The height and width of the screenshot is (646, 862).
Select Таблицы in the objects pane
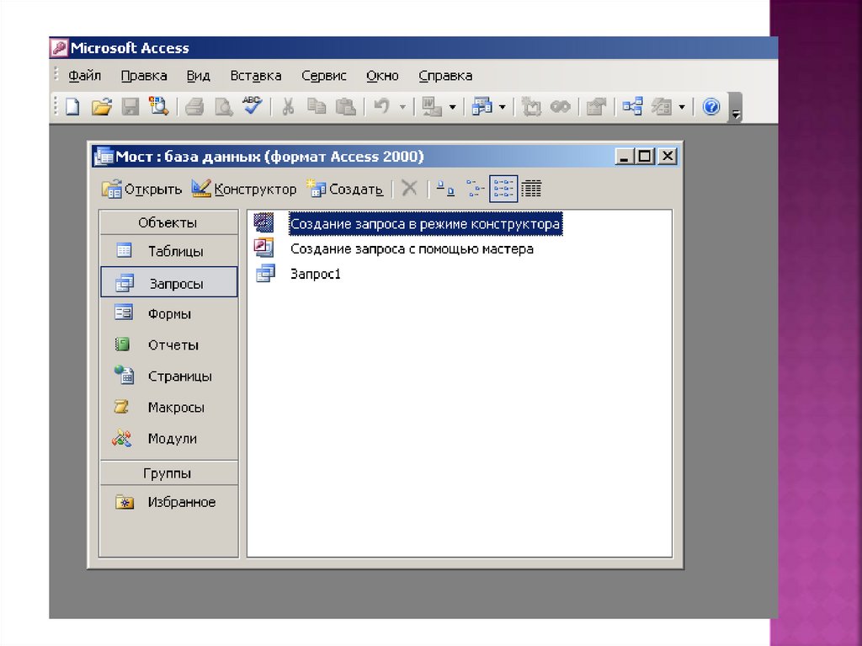click(x=168, y=251)
